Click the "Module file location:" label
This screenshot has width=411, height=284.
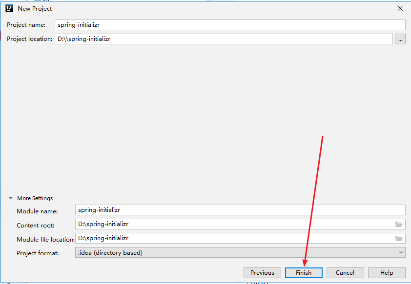point(45,240)
